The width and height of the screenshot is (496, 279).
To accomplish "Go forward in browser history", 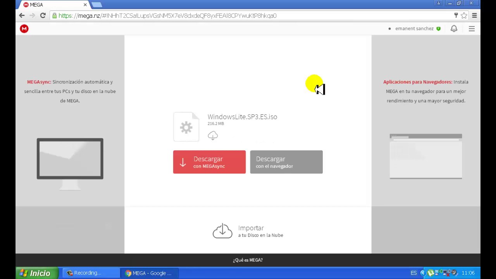I will point(32,15).
